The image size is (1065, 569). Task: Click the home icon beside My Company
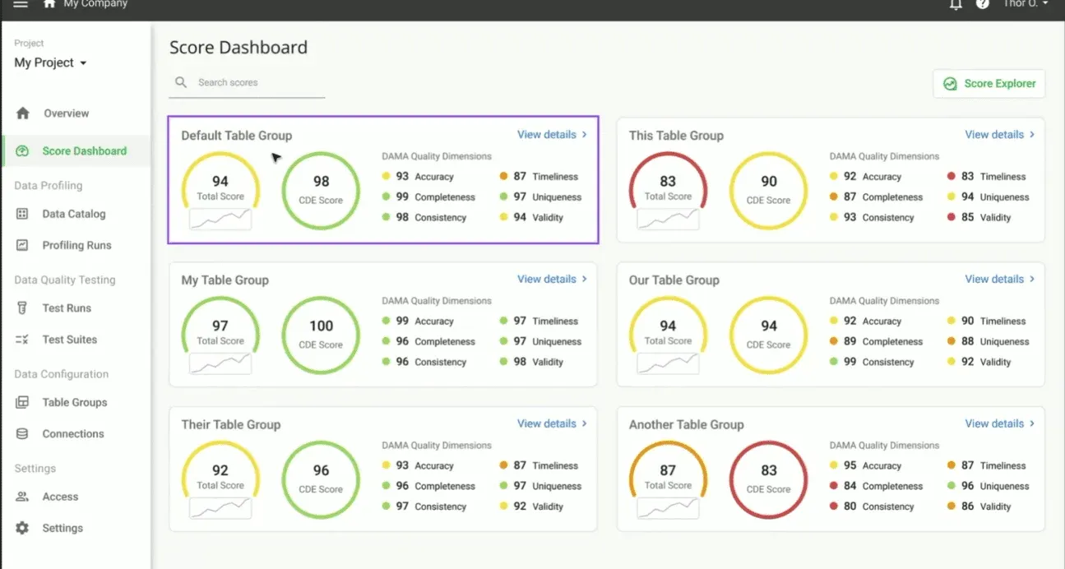(x=49, y=4)
